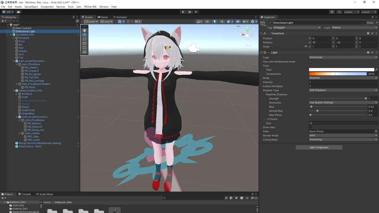This screenshot has height=213, width=379.
Task: Open the File menu
Action: (3, 7)
